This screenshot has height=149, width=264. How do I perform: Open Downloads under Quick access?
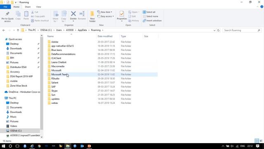pyautogui.click(x=16, y=48)
